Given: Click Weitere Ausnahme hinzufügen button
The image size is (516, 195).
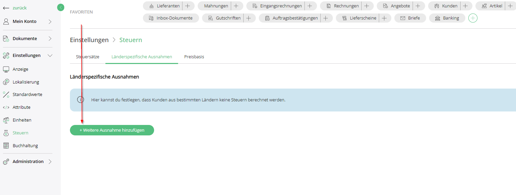Looking at the screenshot, I should (112, 130).
